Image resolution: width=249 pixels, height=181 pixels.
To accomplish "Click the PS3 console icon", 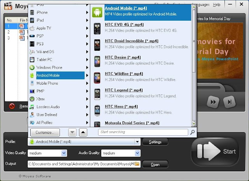I will (32, 44).
